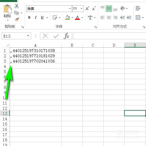Click the merge and center icon

(x=138, y=18)
